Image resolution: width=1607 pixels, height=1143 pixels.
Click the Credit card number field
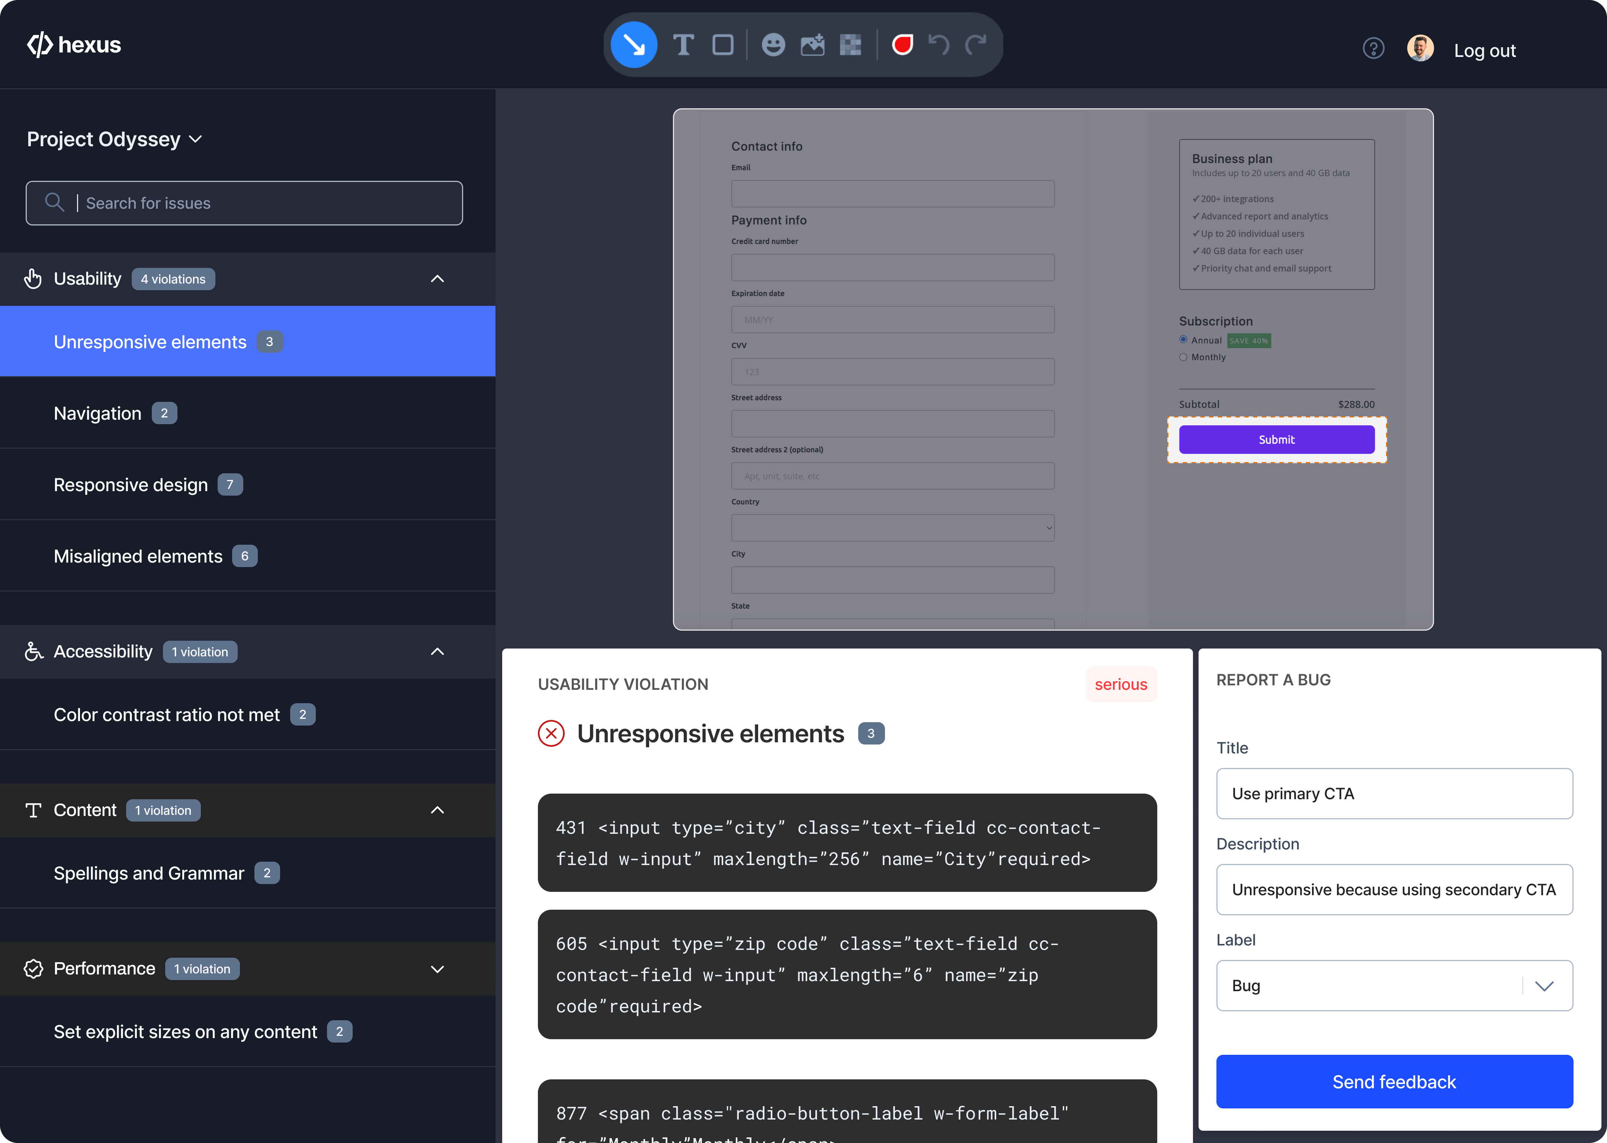892,268
